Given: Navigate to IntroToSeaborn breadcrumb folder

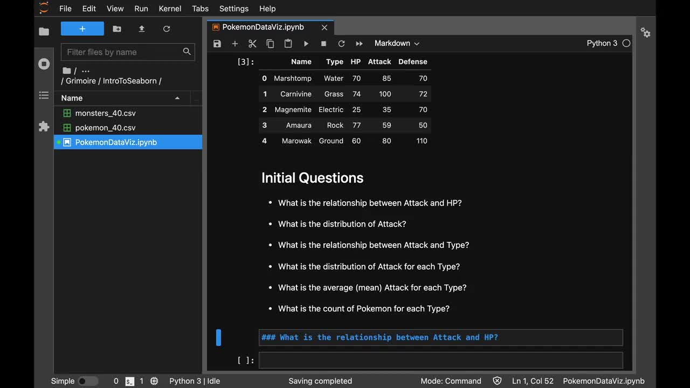Looking at the screenshot, I should pyautogui.click(x=130, y=81).
